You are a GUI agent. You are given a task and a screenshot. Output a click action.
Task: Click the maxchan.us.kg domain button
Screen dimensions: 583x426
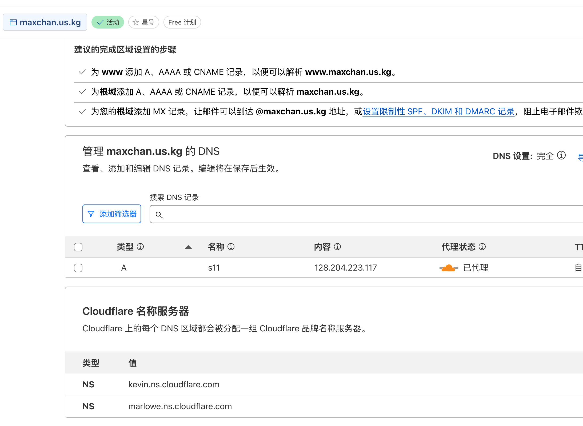[x=45, y=22]
